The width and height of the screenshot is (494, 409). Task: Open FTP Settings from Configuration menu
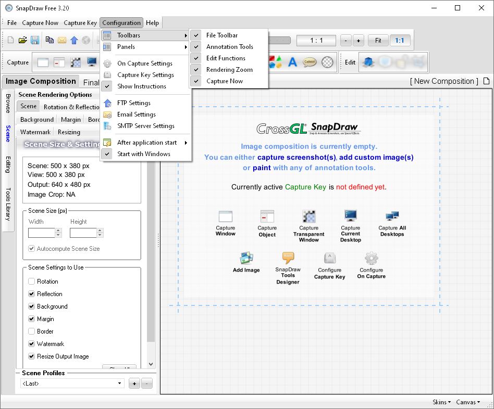coord(133,103)
